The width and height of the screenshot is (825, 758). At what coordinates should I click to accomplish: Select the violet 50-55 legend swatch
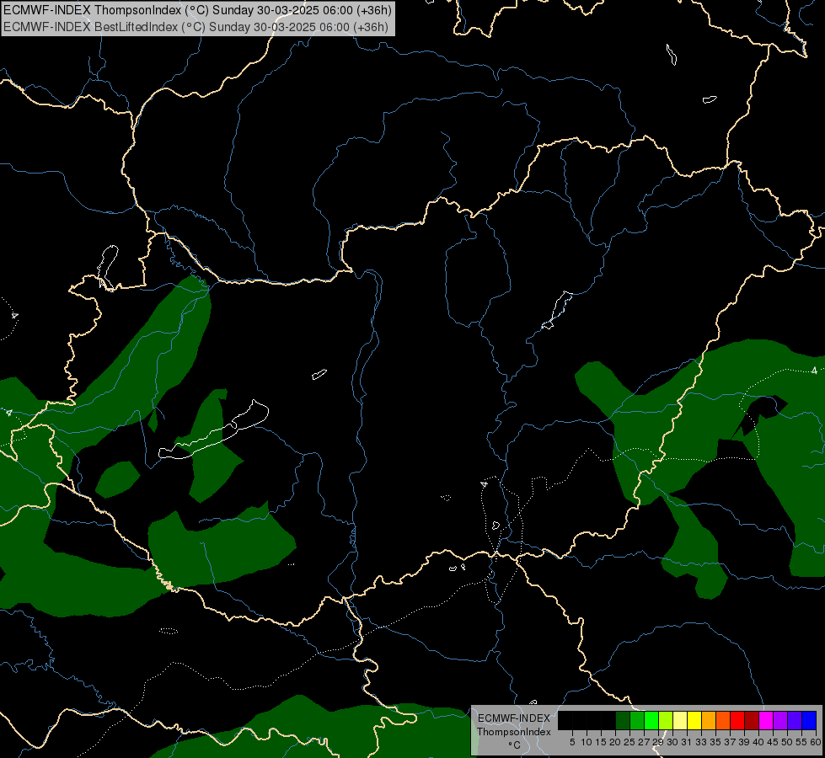tap(795, 720)
